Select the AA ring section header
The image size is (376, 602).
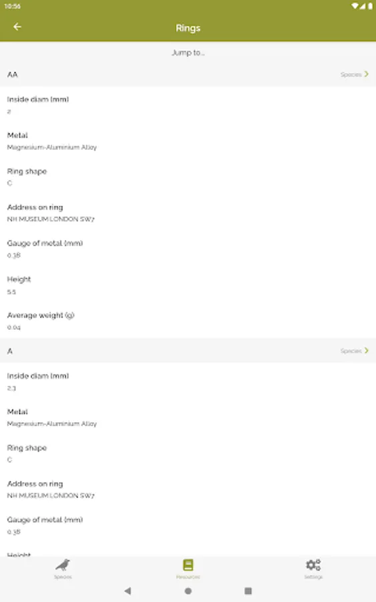point(188,74)
